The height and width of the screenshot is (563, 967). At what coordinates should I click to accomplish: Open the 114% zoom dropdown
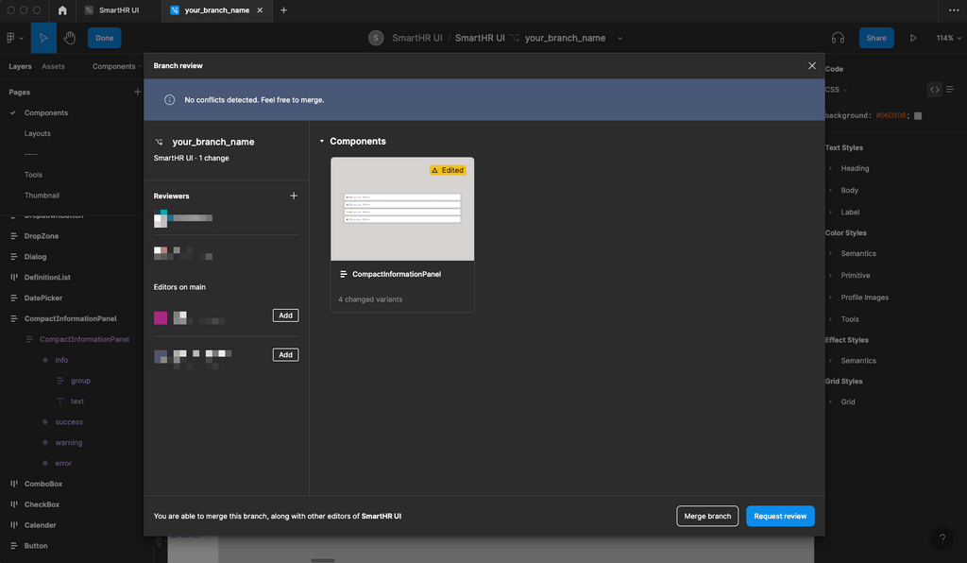click(x=947, y=38)
